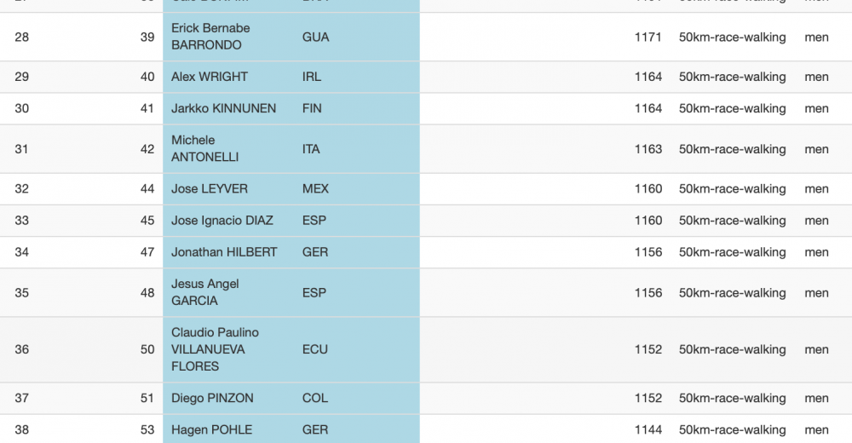Click Jose LEYVER in the table
The height and width of the screenshot is (443, 852).
pos(210,188)
